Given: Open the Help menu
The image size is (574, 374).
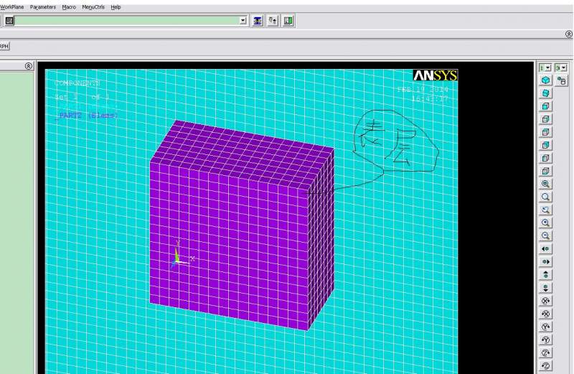Looking at the screenshot, I should 116,7.
